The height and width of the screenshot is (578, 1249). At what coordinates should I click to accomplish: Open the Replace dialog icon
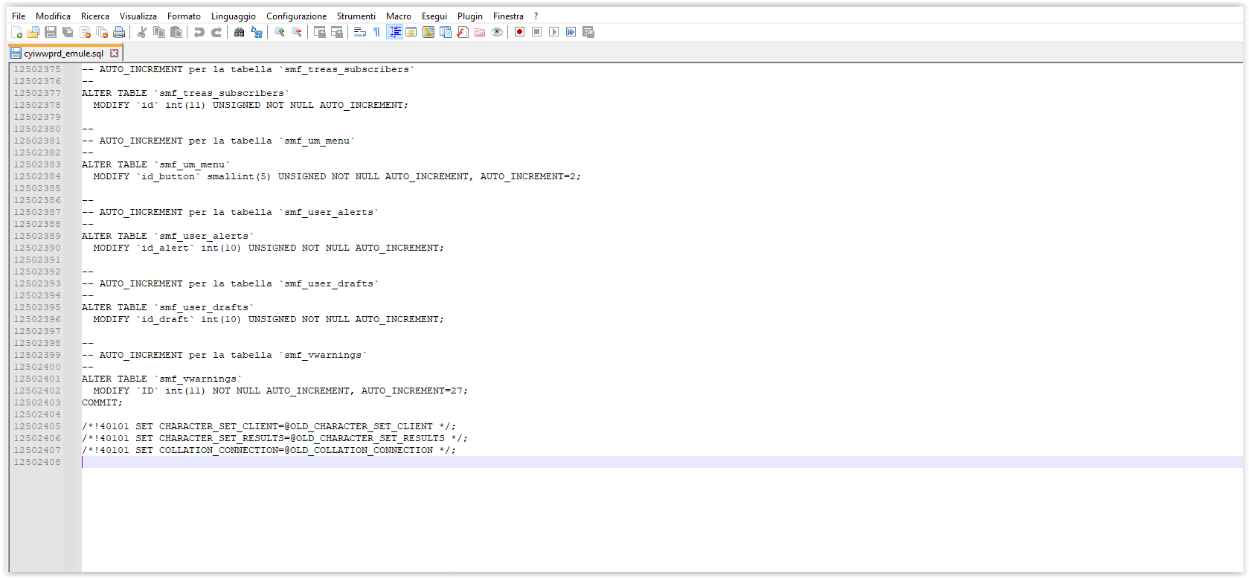click(257, 32)
